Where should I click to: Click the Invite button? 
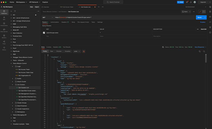click(180, 2)
